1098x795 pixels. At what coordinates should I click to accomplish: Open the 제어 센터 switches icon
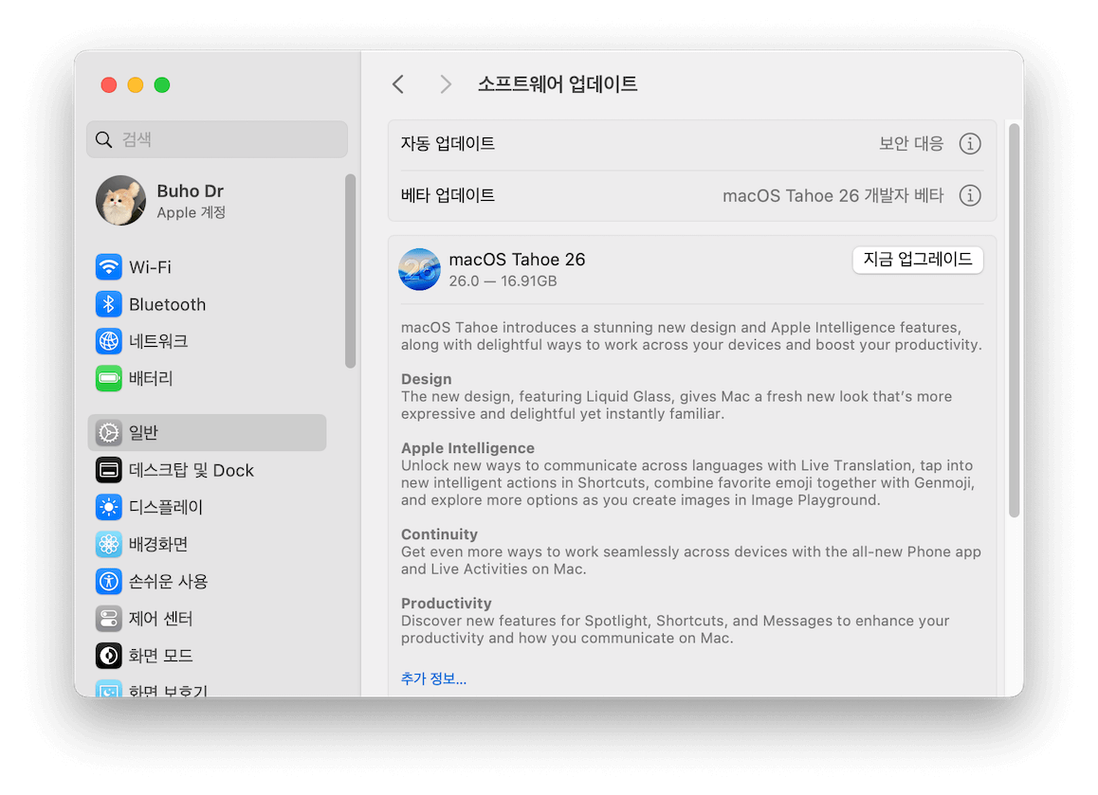108,618
